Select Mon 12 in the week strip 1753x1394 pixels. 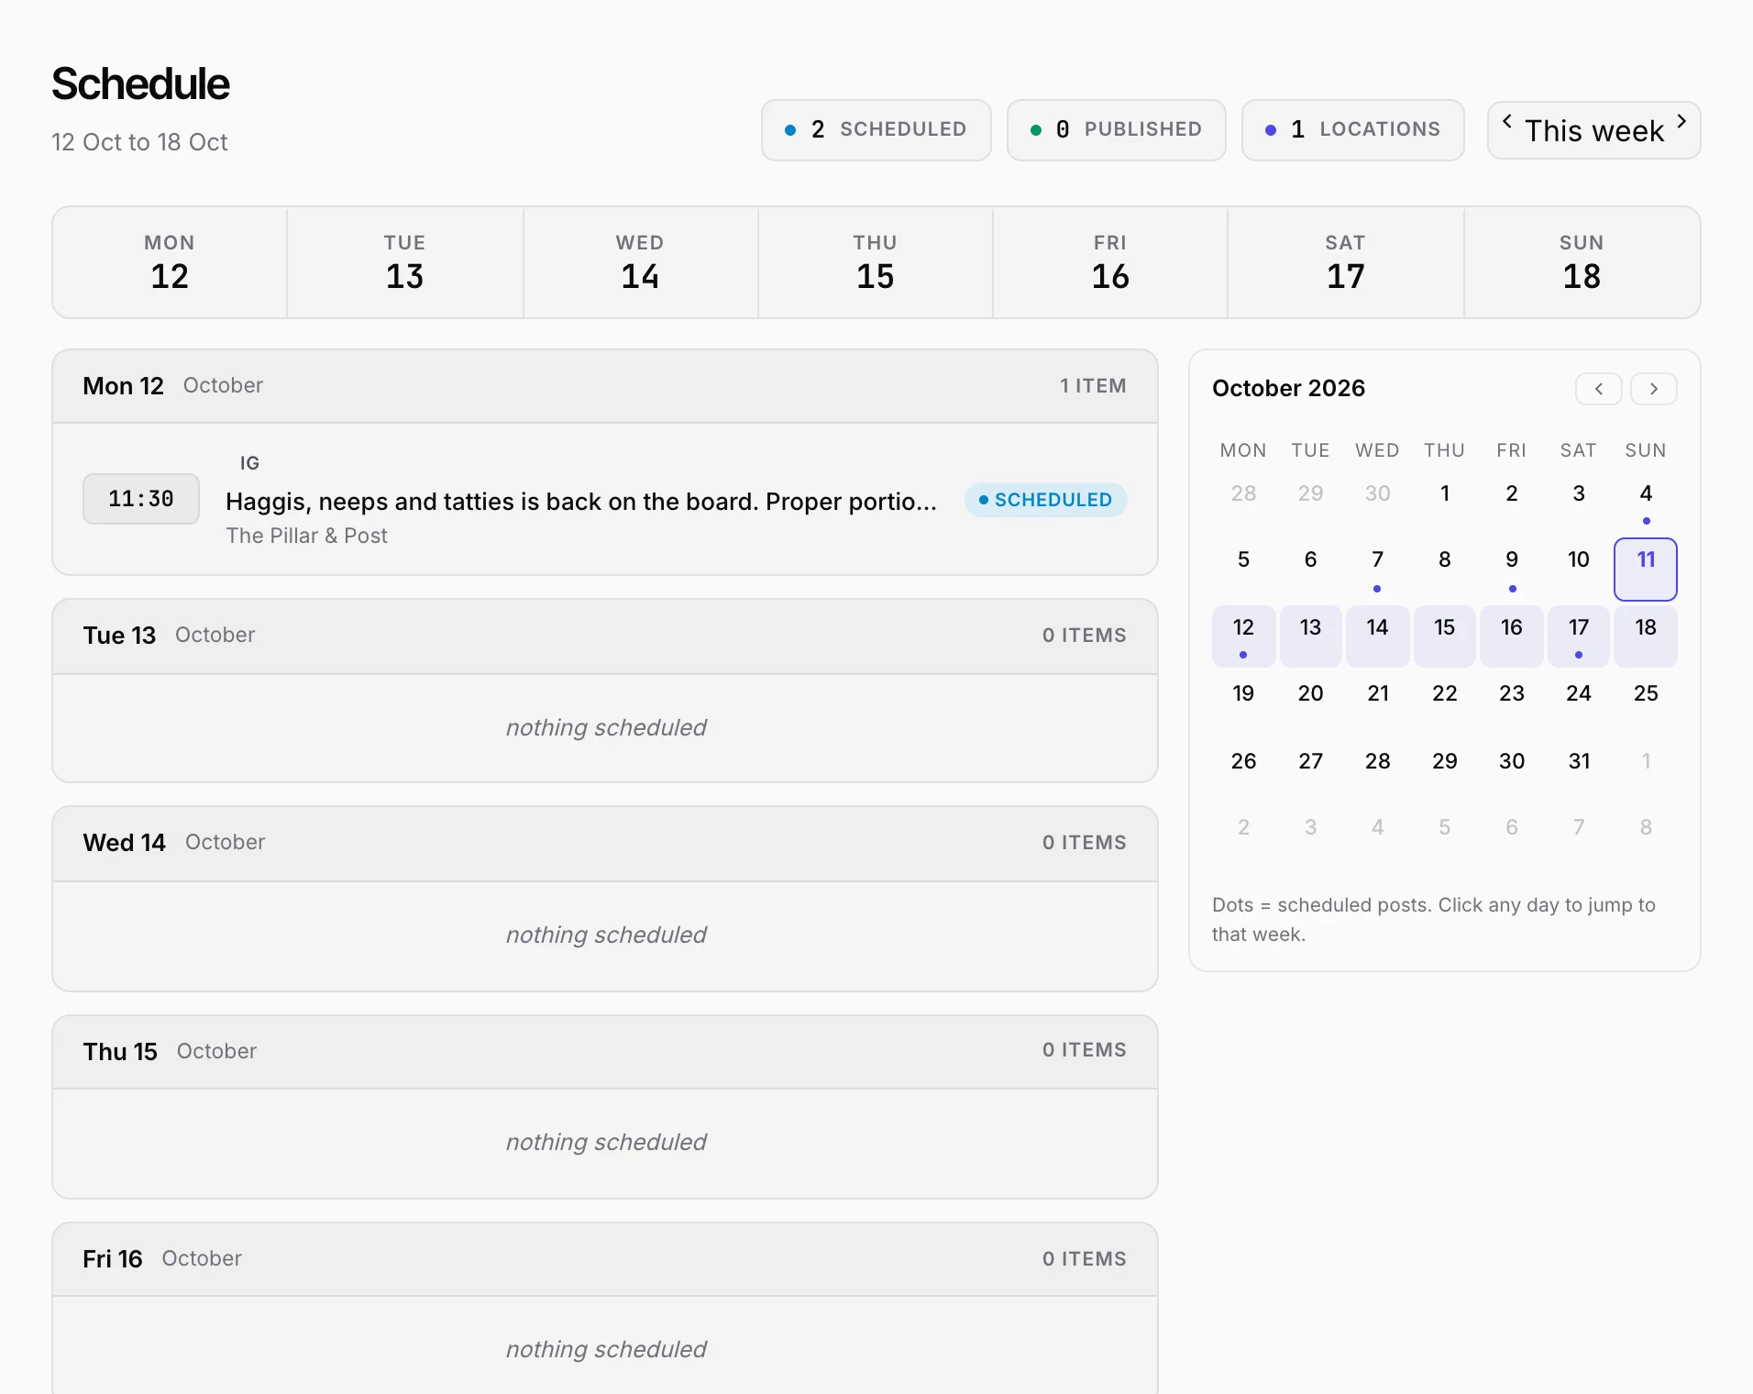[x=170, y=263]
